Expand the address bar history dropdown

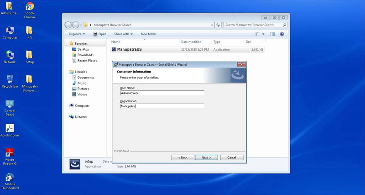pos(212,25)
